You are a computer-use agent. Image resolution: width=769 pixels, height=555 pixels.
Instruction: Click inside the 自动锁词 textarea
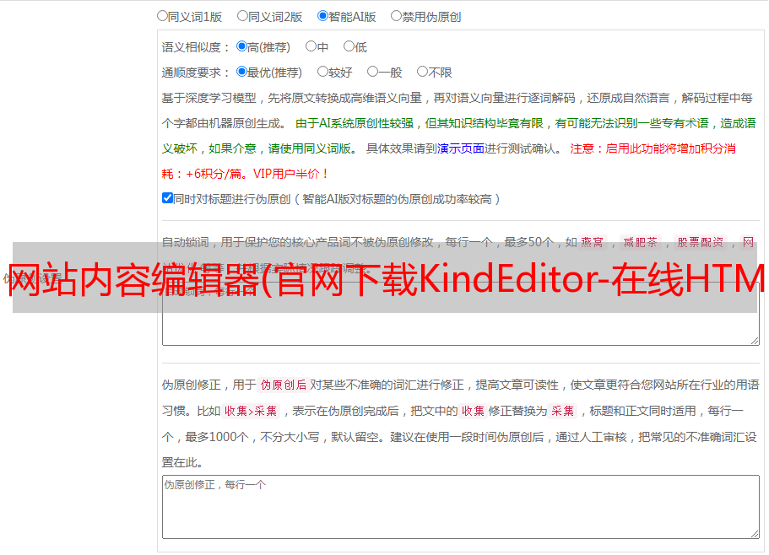[461, 314]
